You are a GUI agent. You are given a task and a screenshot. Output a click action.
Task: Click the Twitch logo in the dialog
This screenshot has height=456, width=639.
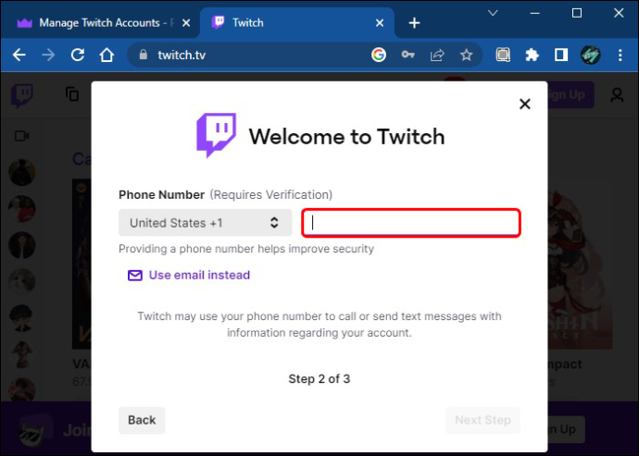(217, 135)
